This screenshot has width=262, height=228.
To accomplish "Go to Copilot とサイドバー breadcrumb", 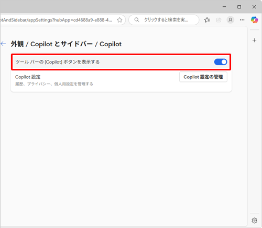I will (x=61, y=44).
